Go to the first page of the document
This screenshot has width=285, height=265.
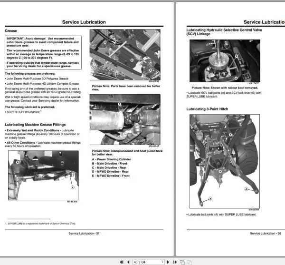pyautogui.click(x=122, y=262)
